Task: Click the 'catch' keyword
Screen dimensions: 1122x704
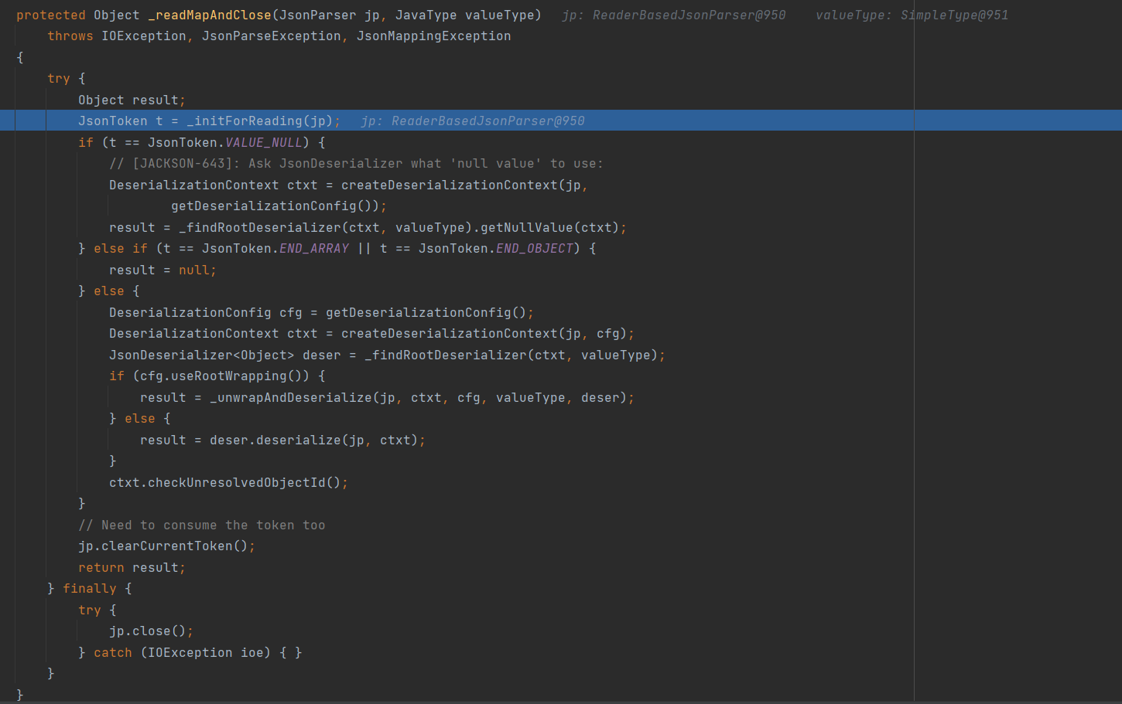Action: [x=112, y=652]
